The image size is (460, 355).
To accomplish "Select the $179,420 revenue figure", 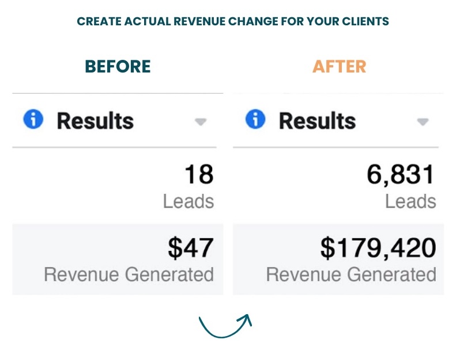I will pyautogui.click(x=378, y=247).
